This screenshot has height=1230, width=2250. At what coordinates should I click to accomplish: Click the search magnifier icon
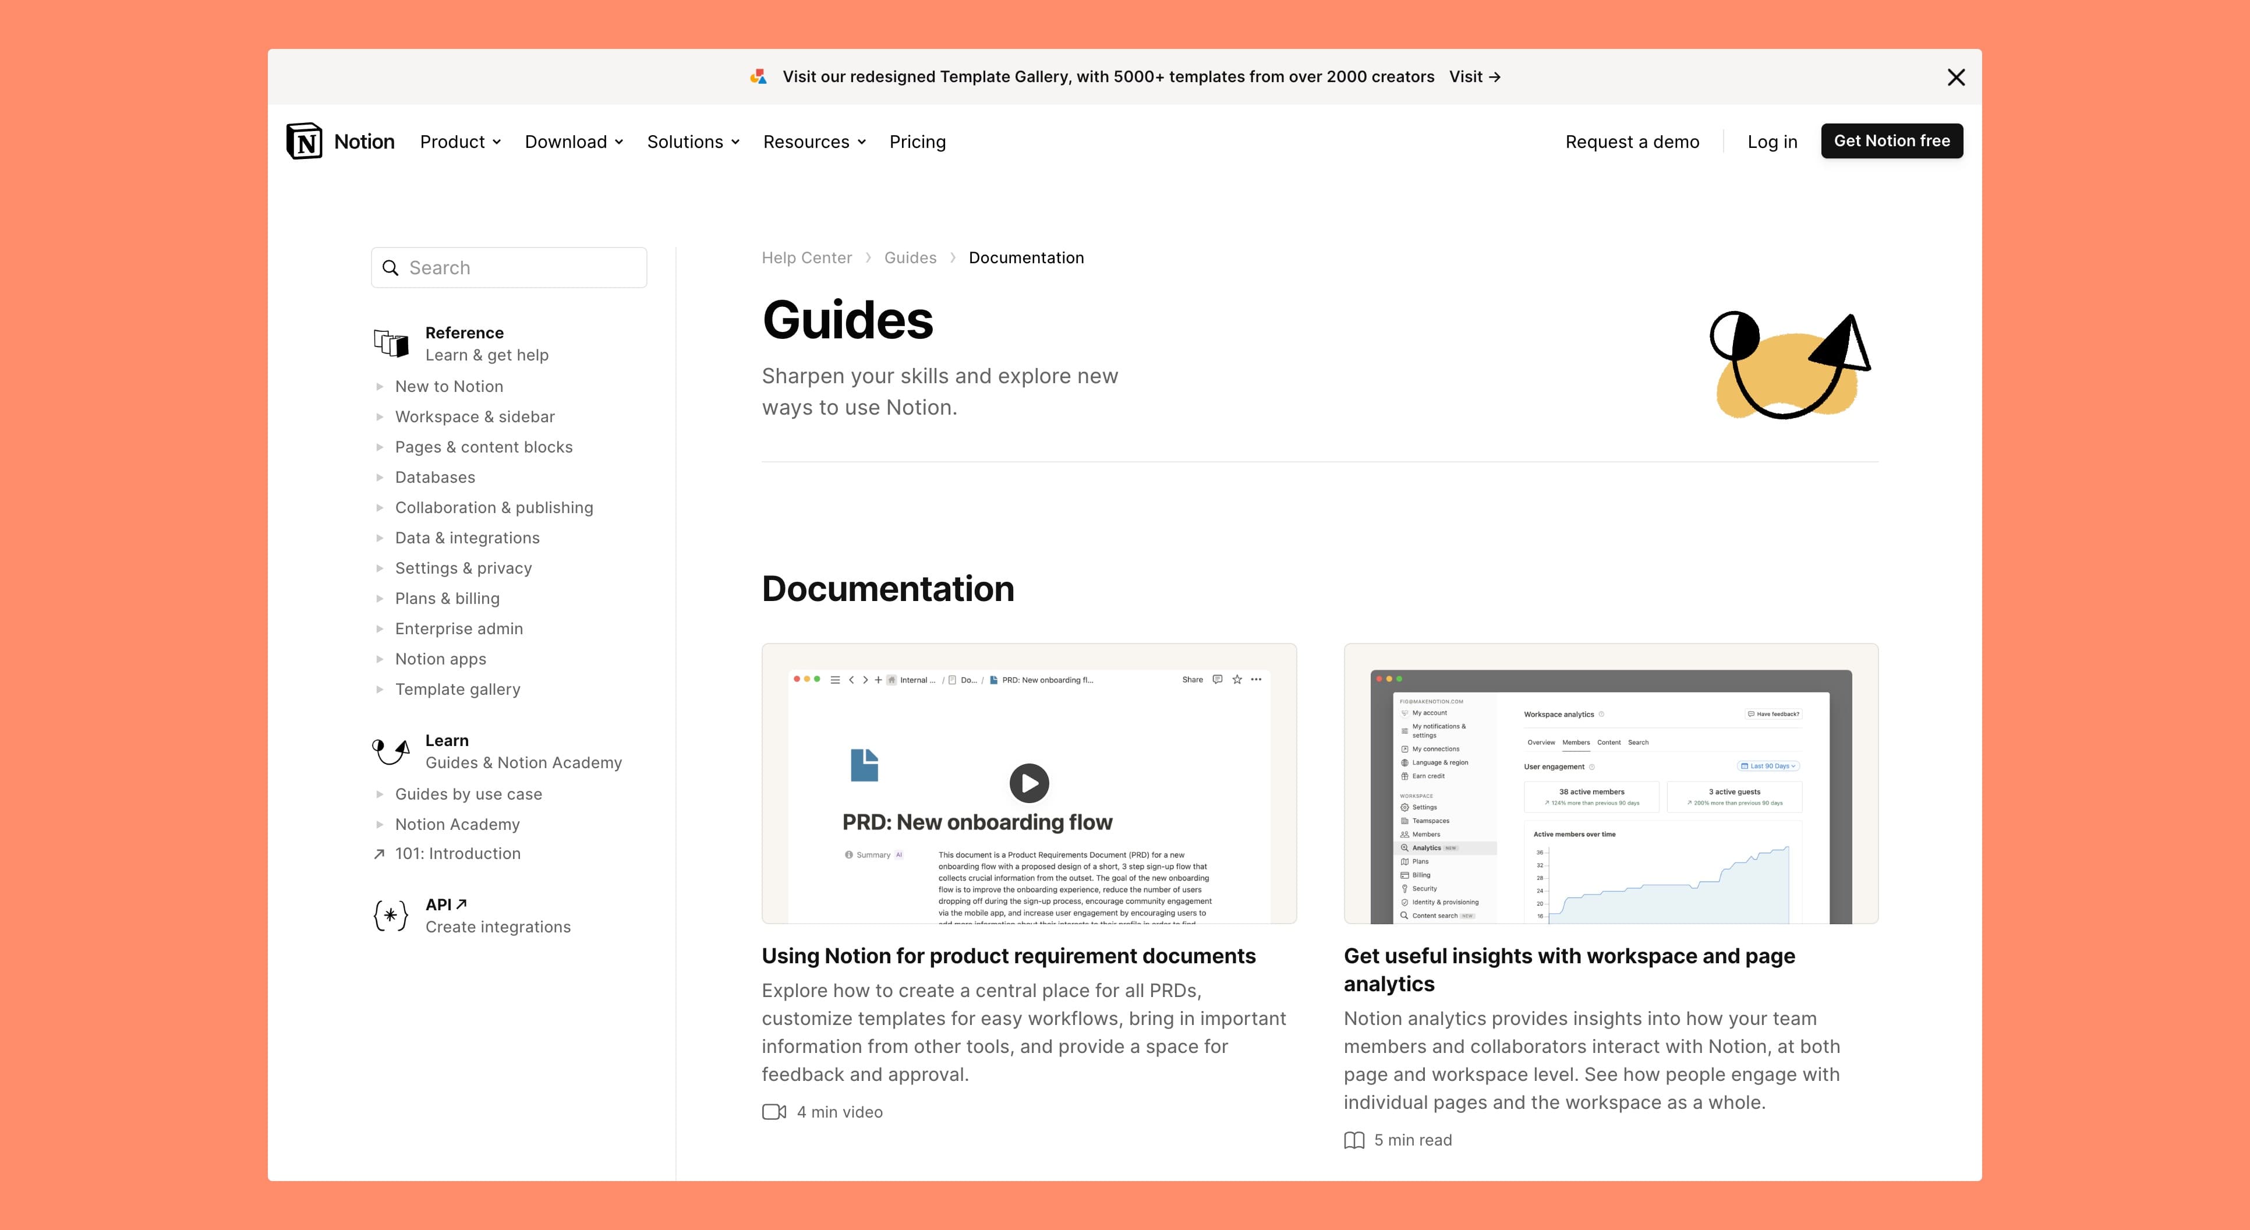pyautogui.click(x=390, y=268)
